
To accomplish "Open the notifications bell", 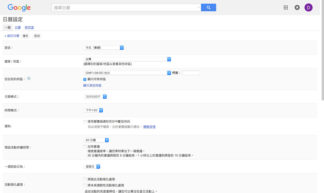I will [297, 7].
